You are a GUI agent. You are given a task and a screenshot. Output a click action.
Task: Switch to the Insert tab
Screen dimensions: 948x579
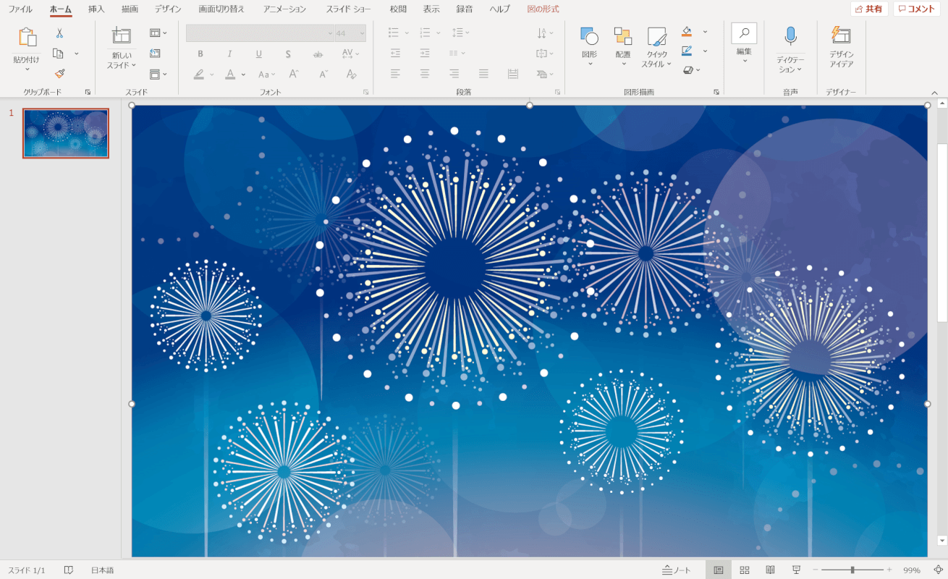(x=96, y=9)
